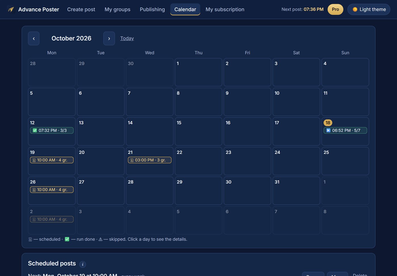Open the Create post tab
Viewport: 397px width, 276px height.
[x=81, y=9]
